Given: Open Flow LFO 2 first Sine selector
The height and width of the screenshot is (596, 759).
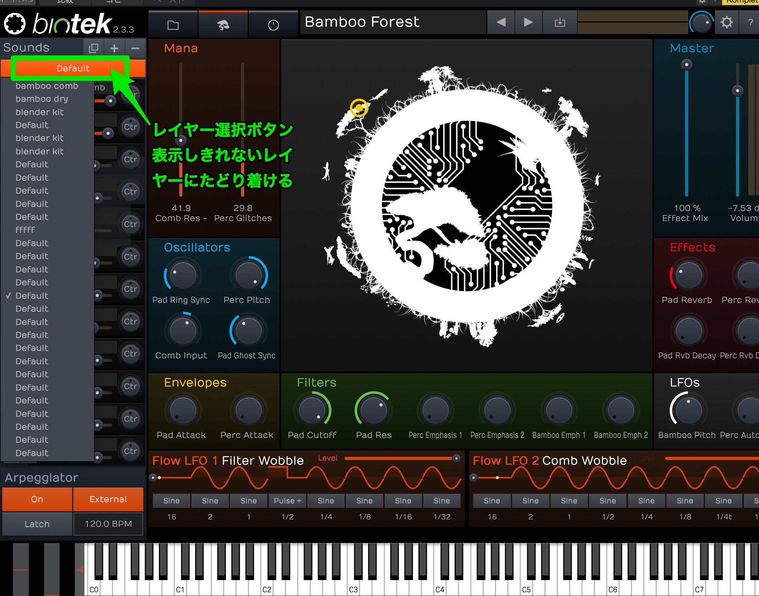Looking at the screenshot, I should pyautogui.click(x=492, y=501).
